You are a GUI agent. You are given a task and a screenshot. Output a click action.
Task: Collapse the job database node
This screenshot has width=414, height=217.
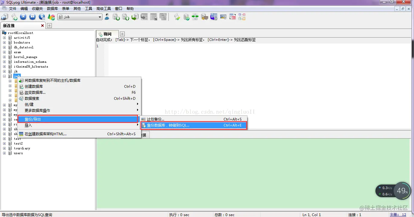tap(4, 76)
